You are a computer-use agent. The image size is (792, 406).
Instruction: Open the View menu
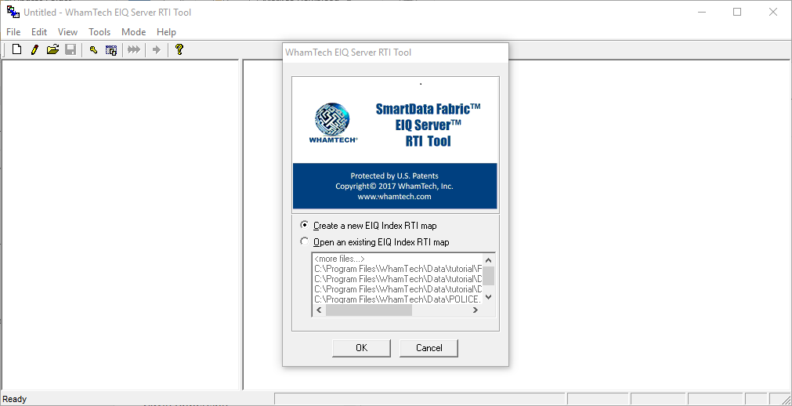67,32
